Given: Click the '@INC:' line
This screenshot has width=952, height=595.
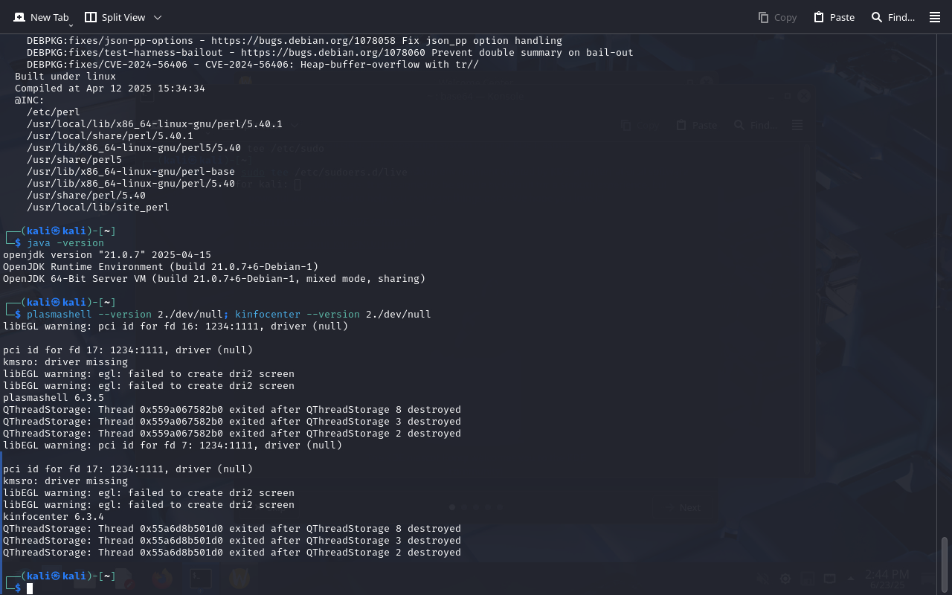Looking at the screenshot, I should pyautogui.click(x=30, y=100).
